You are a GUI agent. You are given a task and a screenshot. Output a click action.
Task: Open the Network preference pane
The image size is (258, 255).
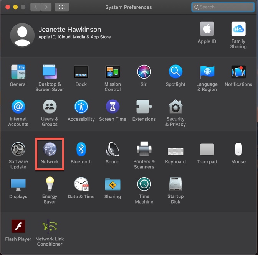click(50, 150)
